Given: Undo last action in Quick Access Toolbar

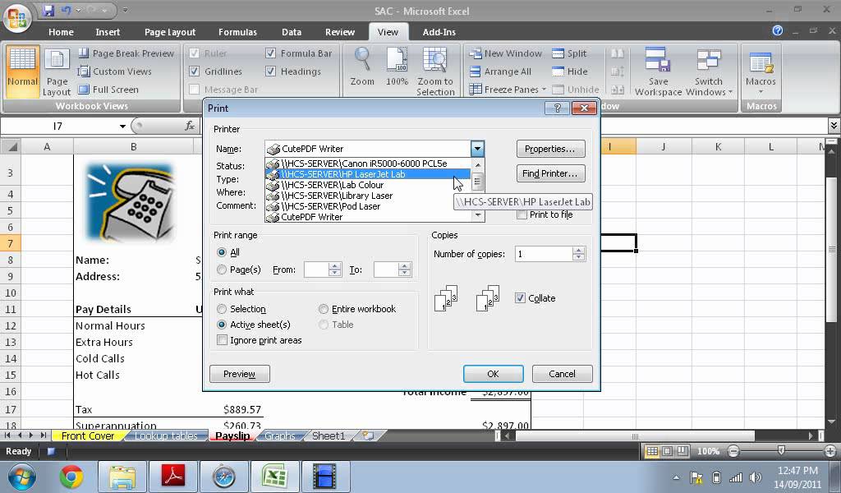Looking at the screenshot, I should 66,10.
